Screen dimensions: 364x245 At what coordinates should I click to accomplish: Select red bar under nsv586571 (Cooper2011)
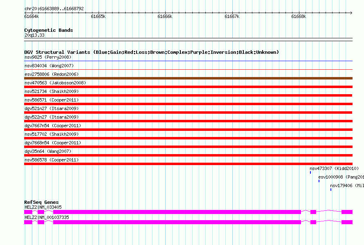coord(188,104)
